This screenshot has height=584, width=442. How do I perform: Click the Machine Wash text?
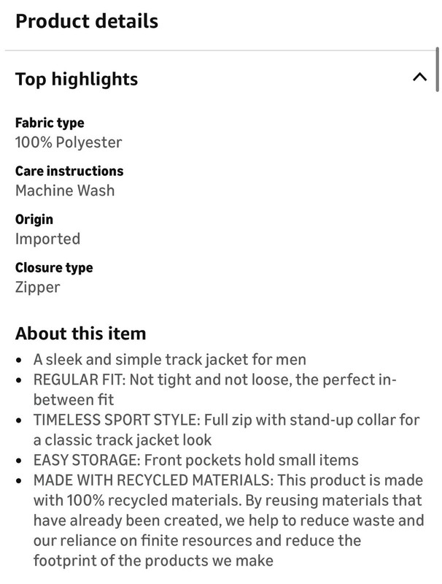pyautogui.click(x=65, y=191)
